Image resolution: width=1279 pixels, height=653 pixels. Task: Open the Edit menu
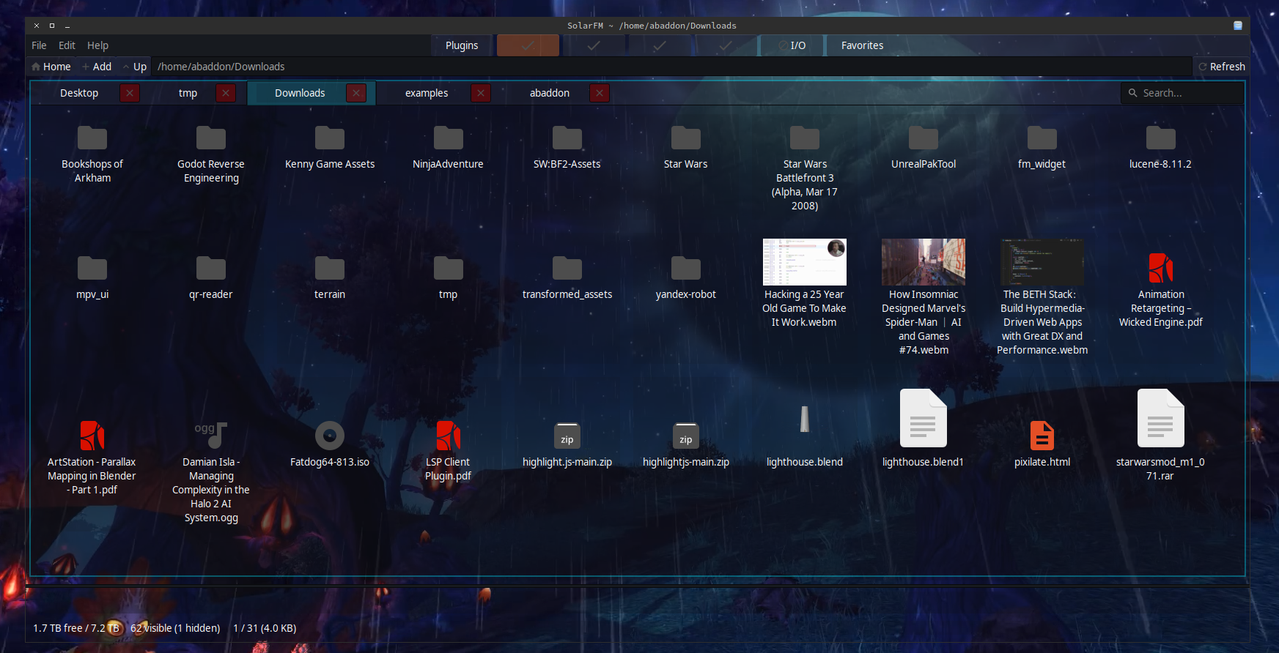tap(67, 45)
